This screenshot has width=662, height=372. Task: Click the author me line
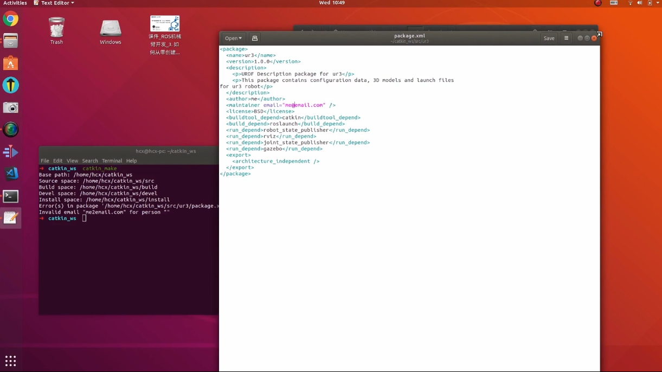click(255, 99)
